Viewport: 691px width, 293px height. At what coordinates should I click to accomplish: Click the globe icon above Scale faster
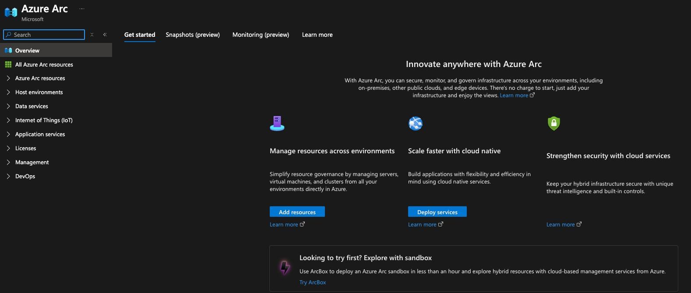[416, 124]
